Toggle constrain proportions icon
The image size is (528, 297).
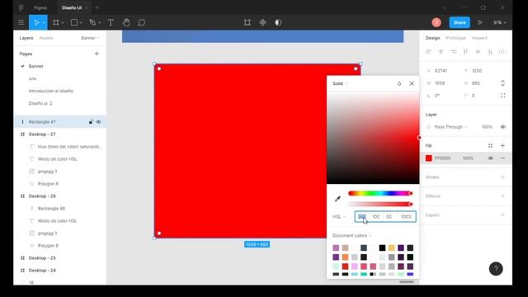click(502, 83)
